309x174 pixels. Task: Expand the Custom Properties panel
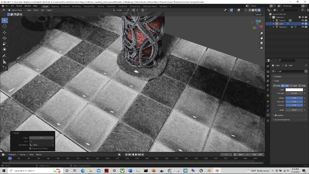point(282,120)
